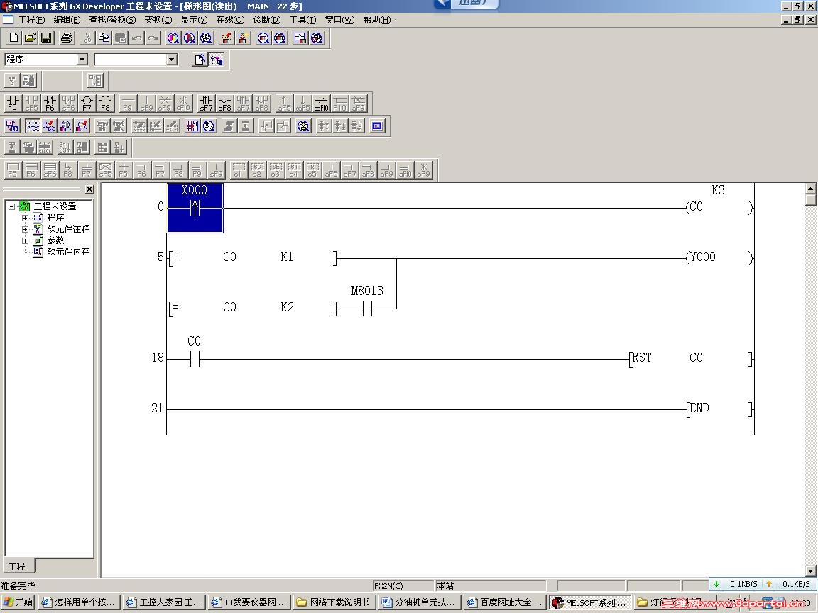818x613 pixels.
Task: Click the 开始 Start button
Action: click(x=18, y=602)
